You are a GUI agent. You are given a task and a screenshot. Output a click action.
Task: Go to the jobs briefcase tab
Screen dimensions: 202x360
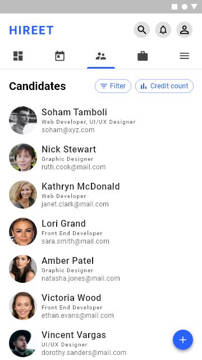pos(143,56)
